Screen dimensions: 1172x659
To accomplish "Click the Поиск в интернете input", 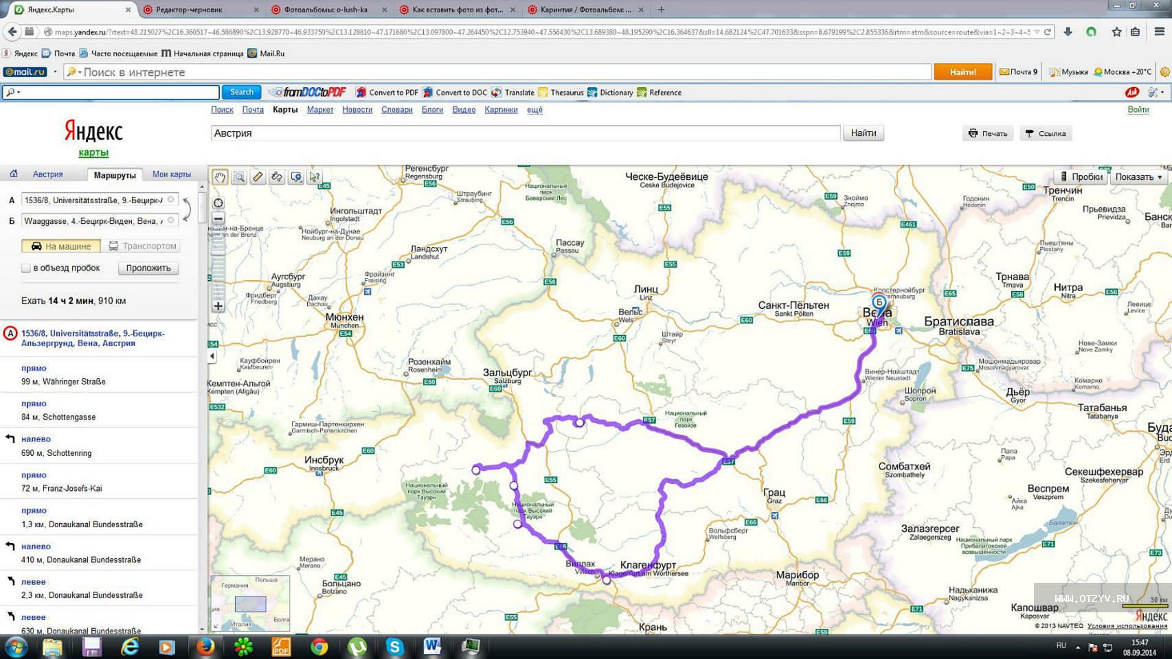I will coord(498,72).
